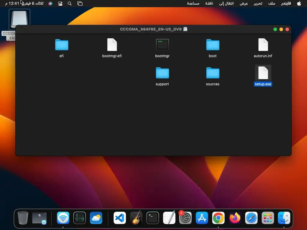Click the boot folder name label

pos(213,56)
